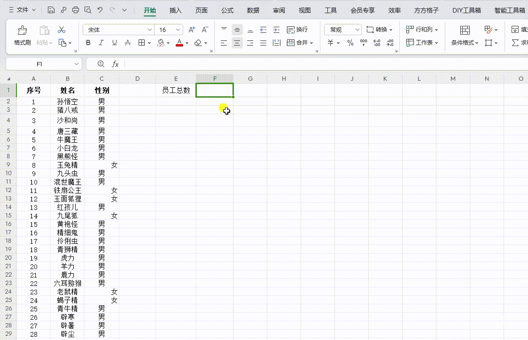Open 工作表 worksheet menu
Screen dimensions: 528x340
coord(422,43)
